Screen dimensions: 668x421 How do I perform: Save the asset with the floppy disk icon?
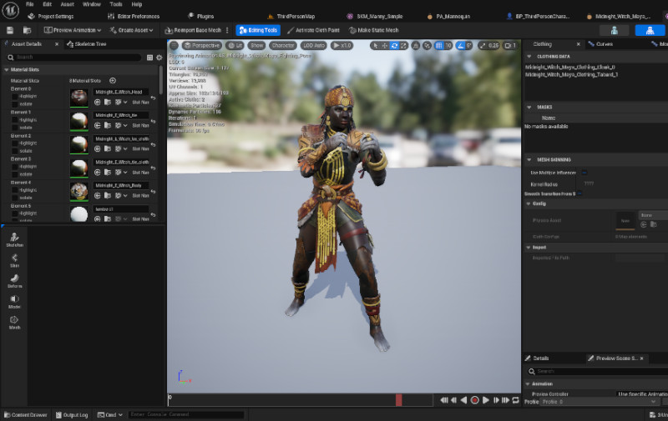(x=10, y=30)
